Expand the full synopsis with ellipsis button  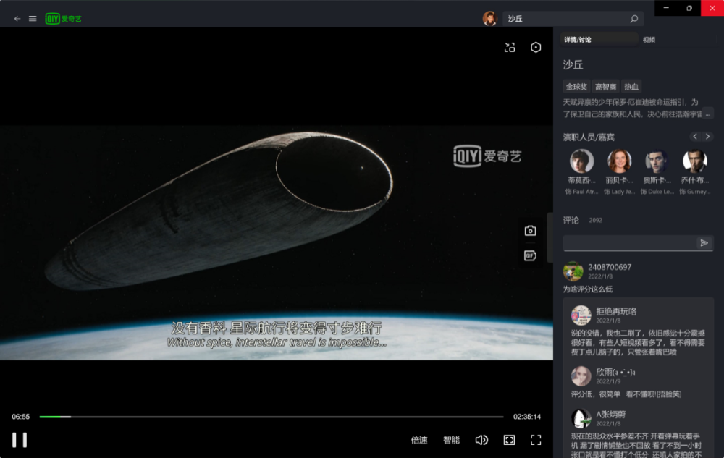click(x=707, y=114)
